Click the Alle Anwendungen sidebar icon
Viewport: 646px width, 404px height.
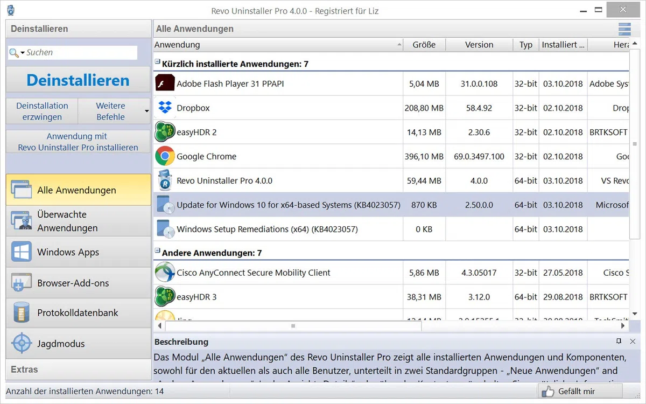coord(21,190)
